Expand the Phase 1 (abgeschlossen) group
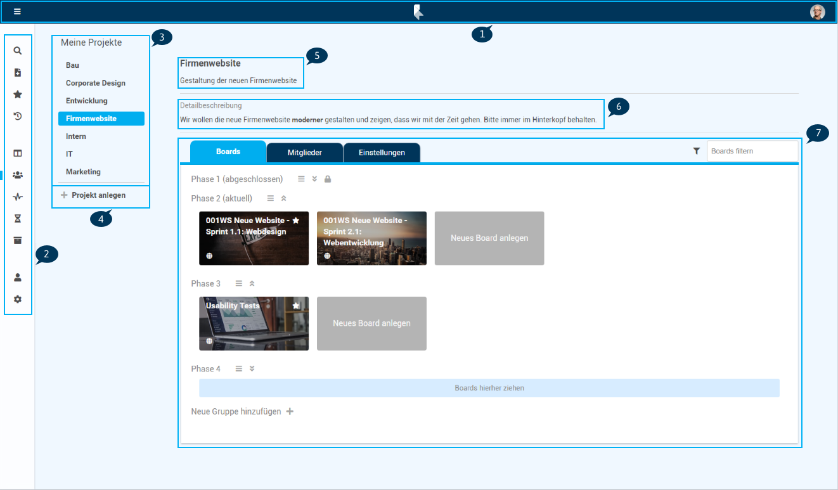Image resolution: width=838 pixels, height=490 pixels. tap(314, 179)
